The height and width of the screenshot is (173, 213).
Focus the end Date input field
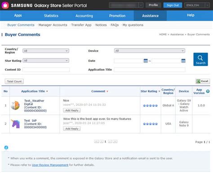(166, 61)
